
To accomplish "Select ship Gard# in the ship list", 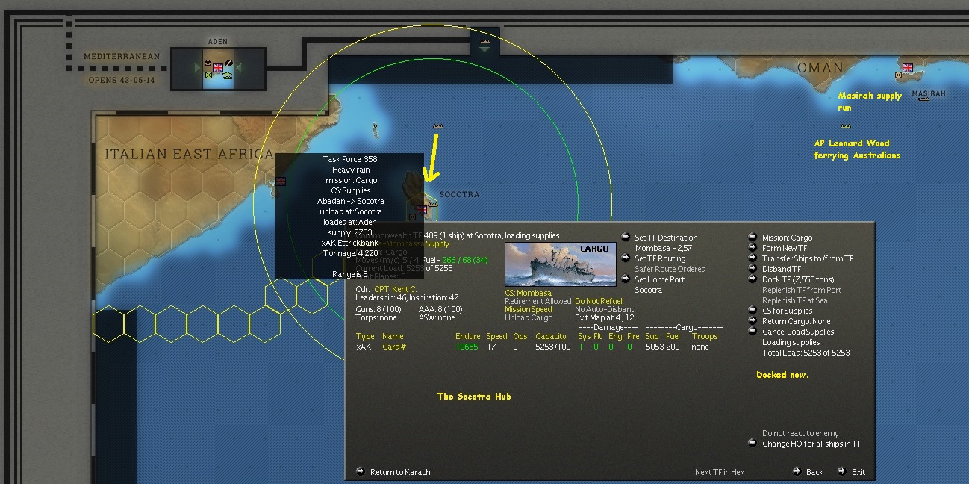I will pos(393,347).
